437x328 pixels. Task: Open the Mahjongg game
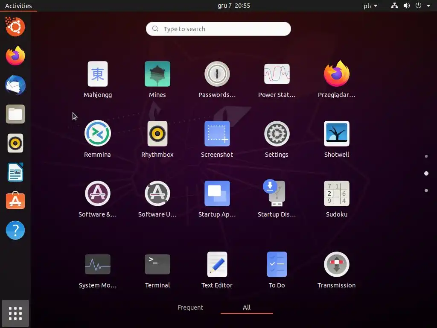click(98, 79)
